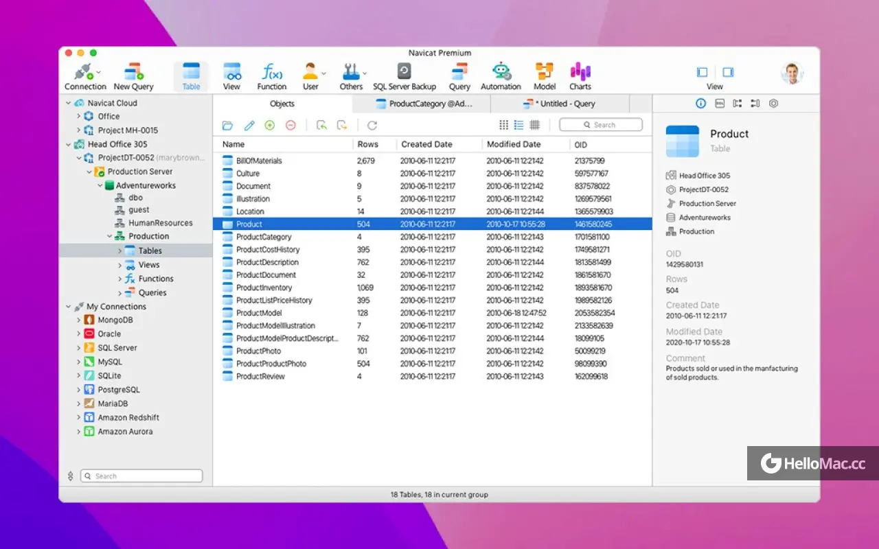Sort by Created Date column header
The width and height of the screenshot is (879, 549).
click(439, 145)
